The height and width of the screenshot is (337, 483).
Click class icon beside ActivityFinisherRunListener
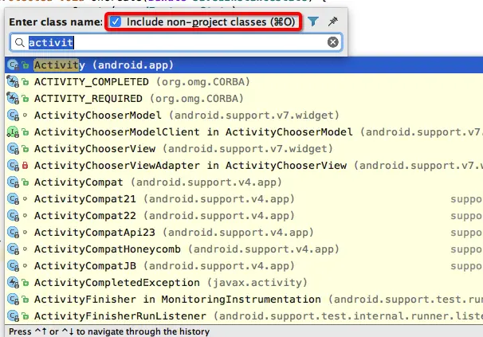pyautogui.click(x=13, y=315)
